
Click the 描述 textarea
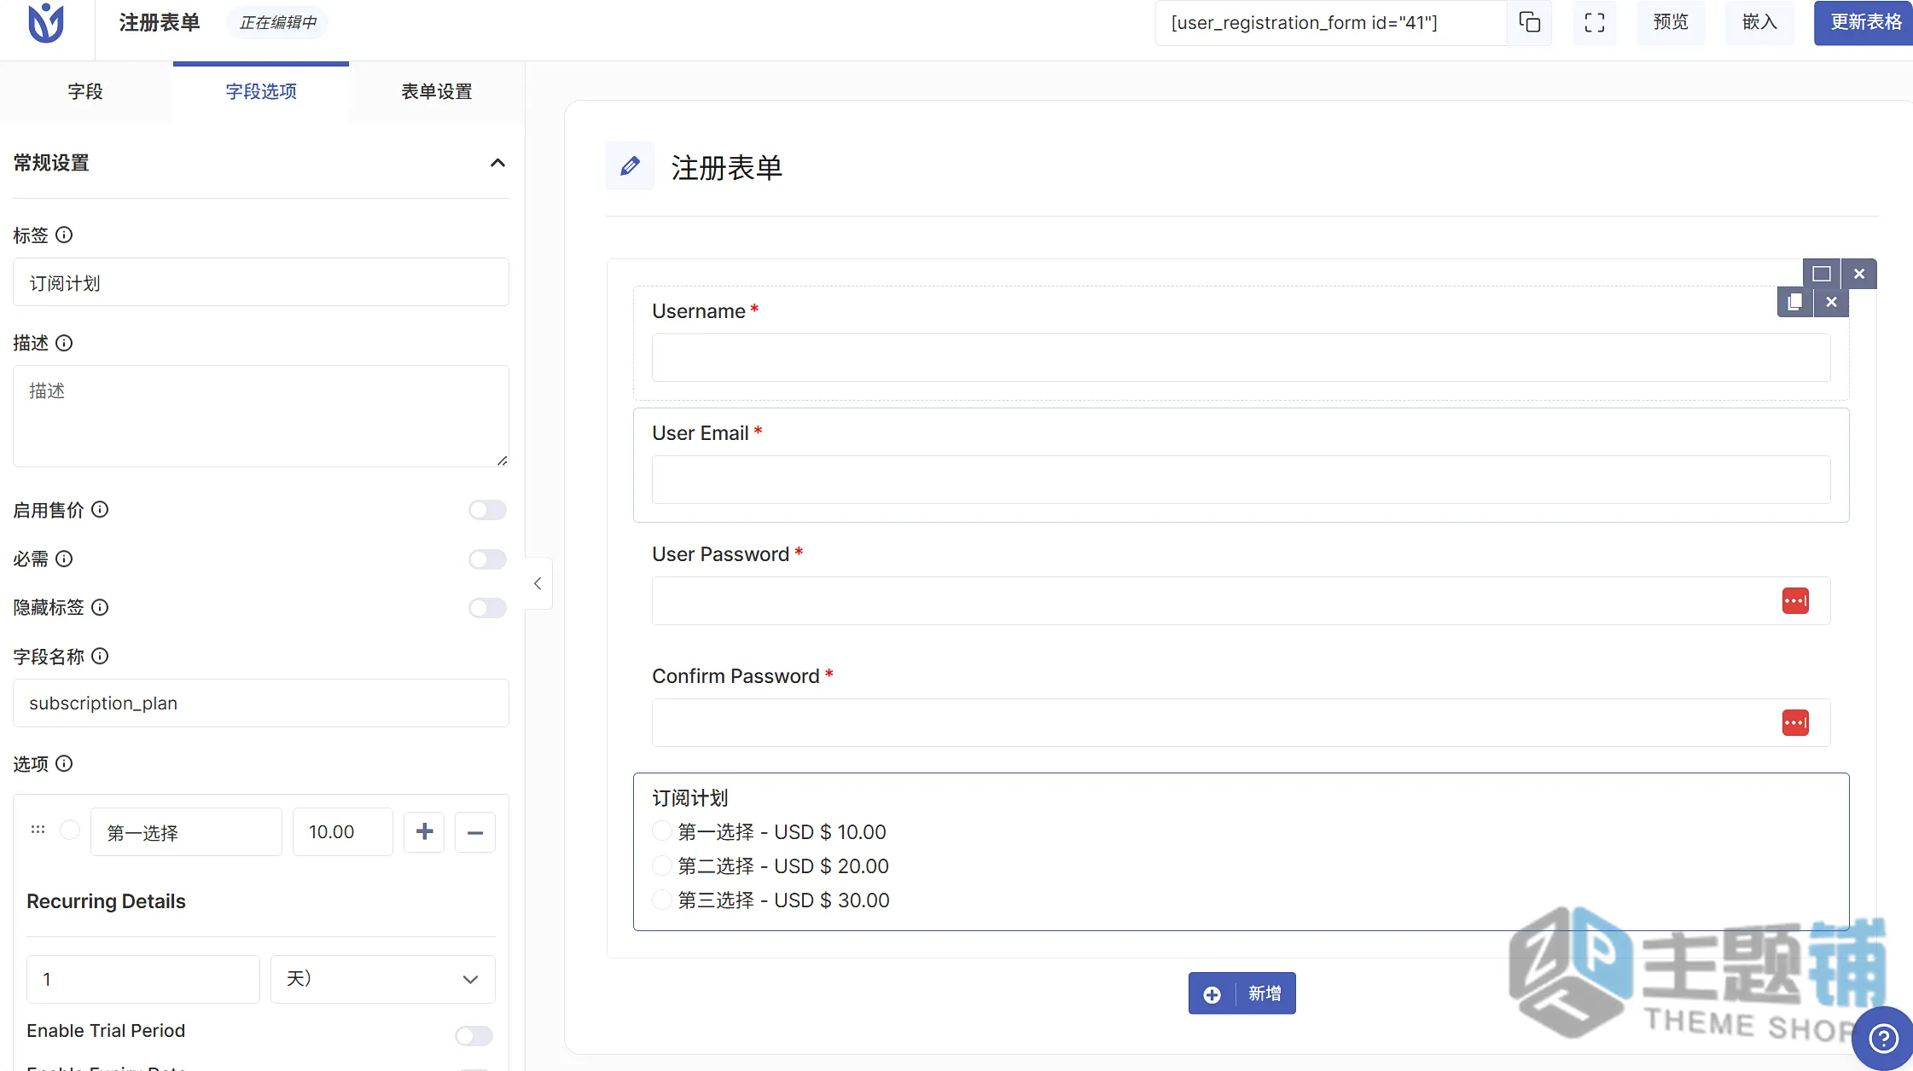coord(261,416)
